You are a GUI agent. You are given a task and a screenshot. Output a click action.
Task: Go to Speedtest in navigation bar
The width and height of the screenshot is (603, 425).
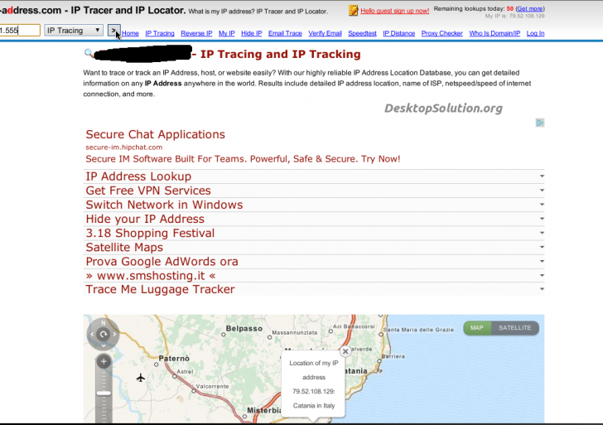(362, 34)
